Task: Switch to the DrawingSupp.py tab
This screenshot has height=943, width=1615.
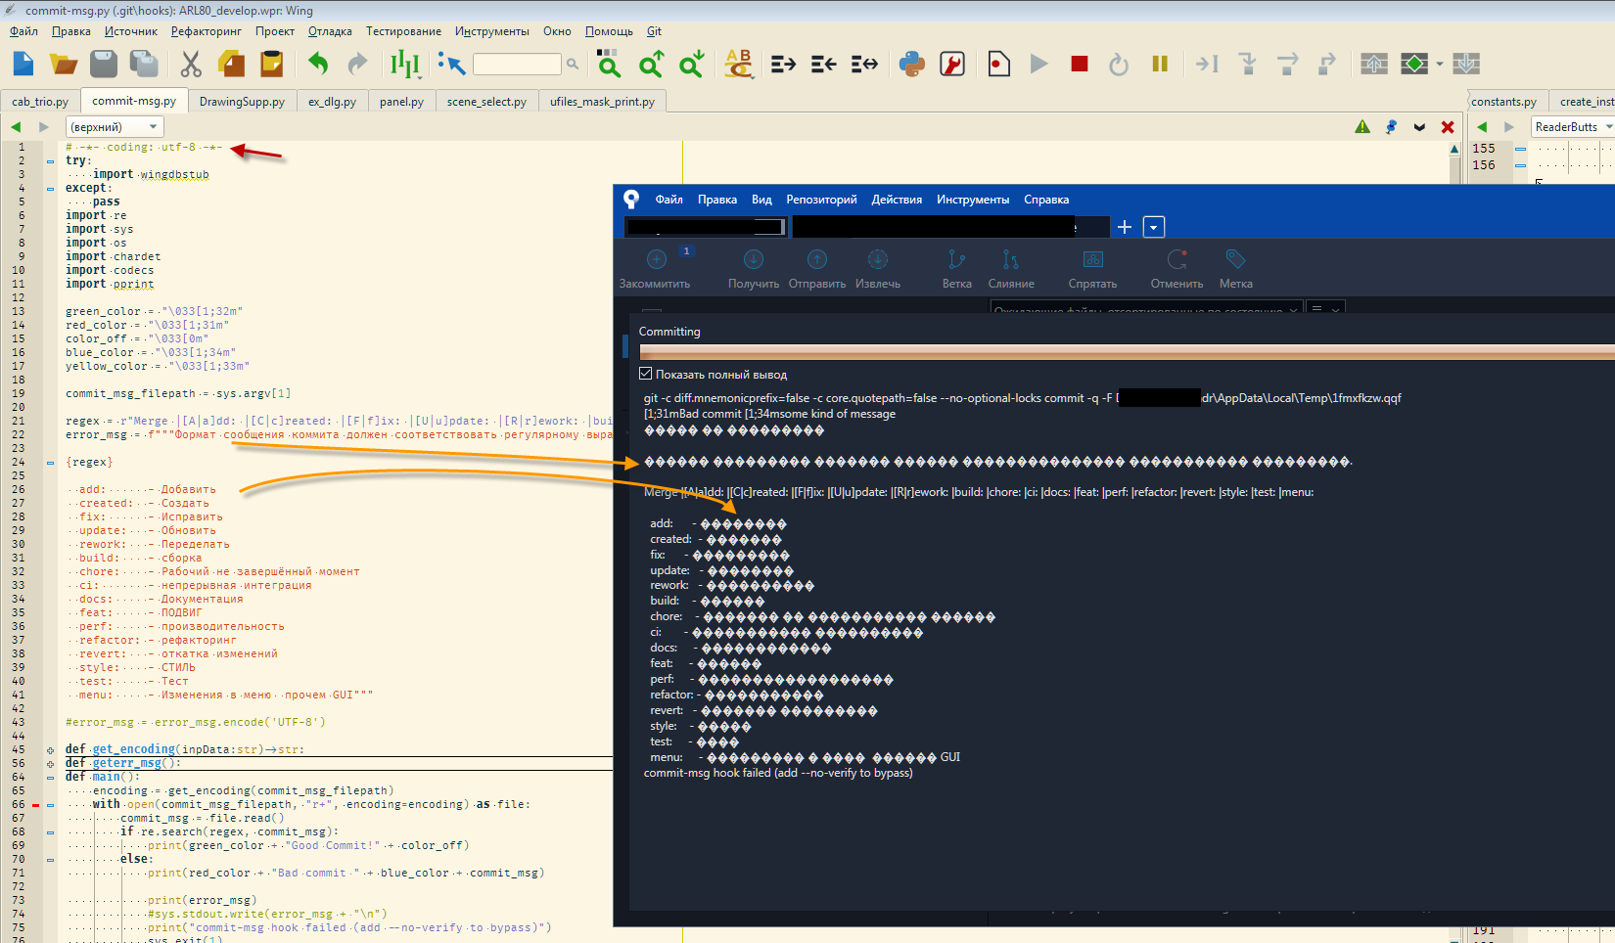Action: pos(242,101)
